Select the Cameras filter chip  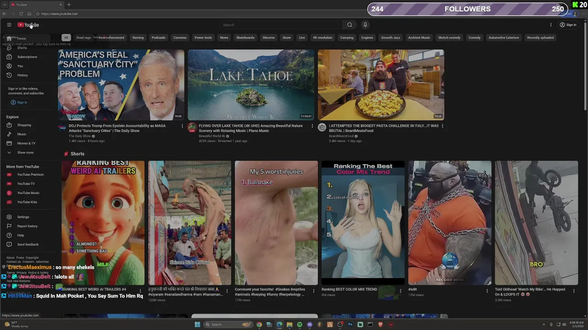pyautogui.click(x=180, y=38)
